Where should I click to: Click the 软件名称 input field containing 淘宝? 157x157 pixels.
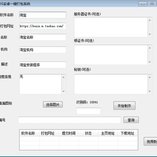tap(43, 15)
